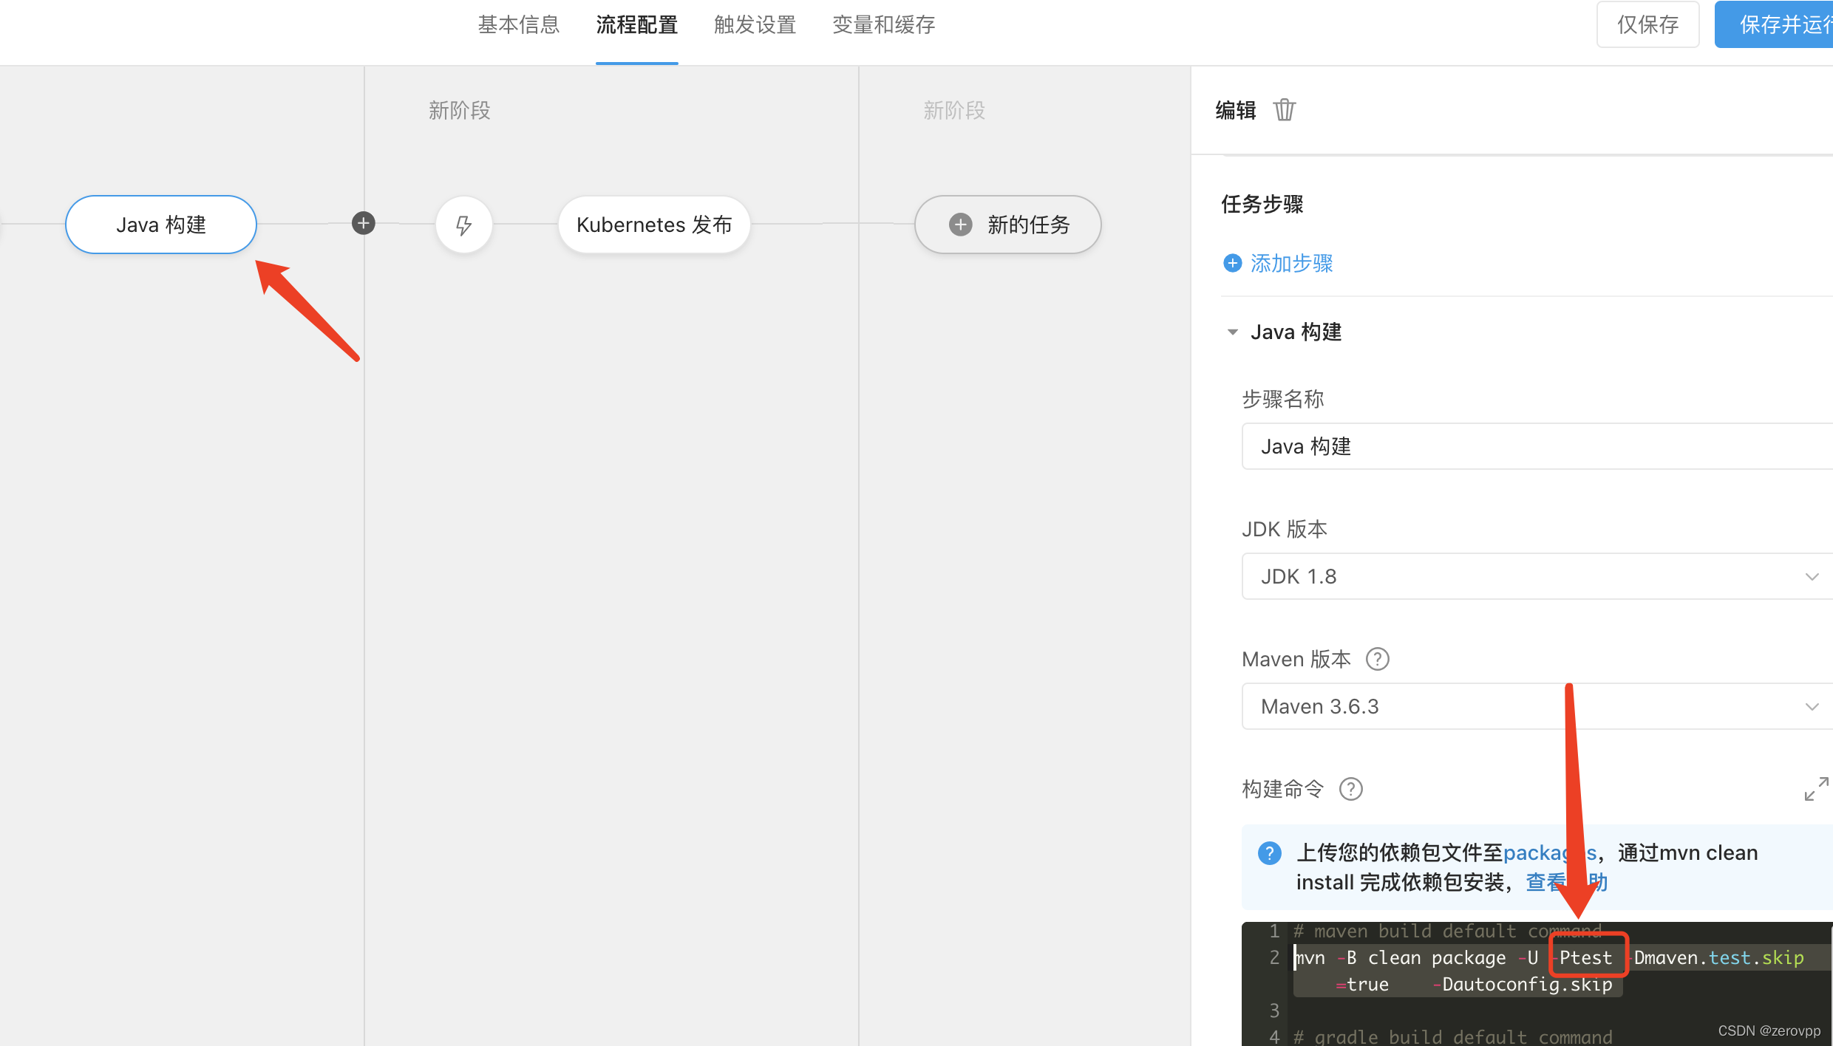Click the dark plus icon between stages

point(363,223)
